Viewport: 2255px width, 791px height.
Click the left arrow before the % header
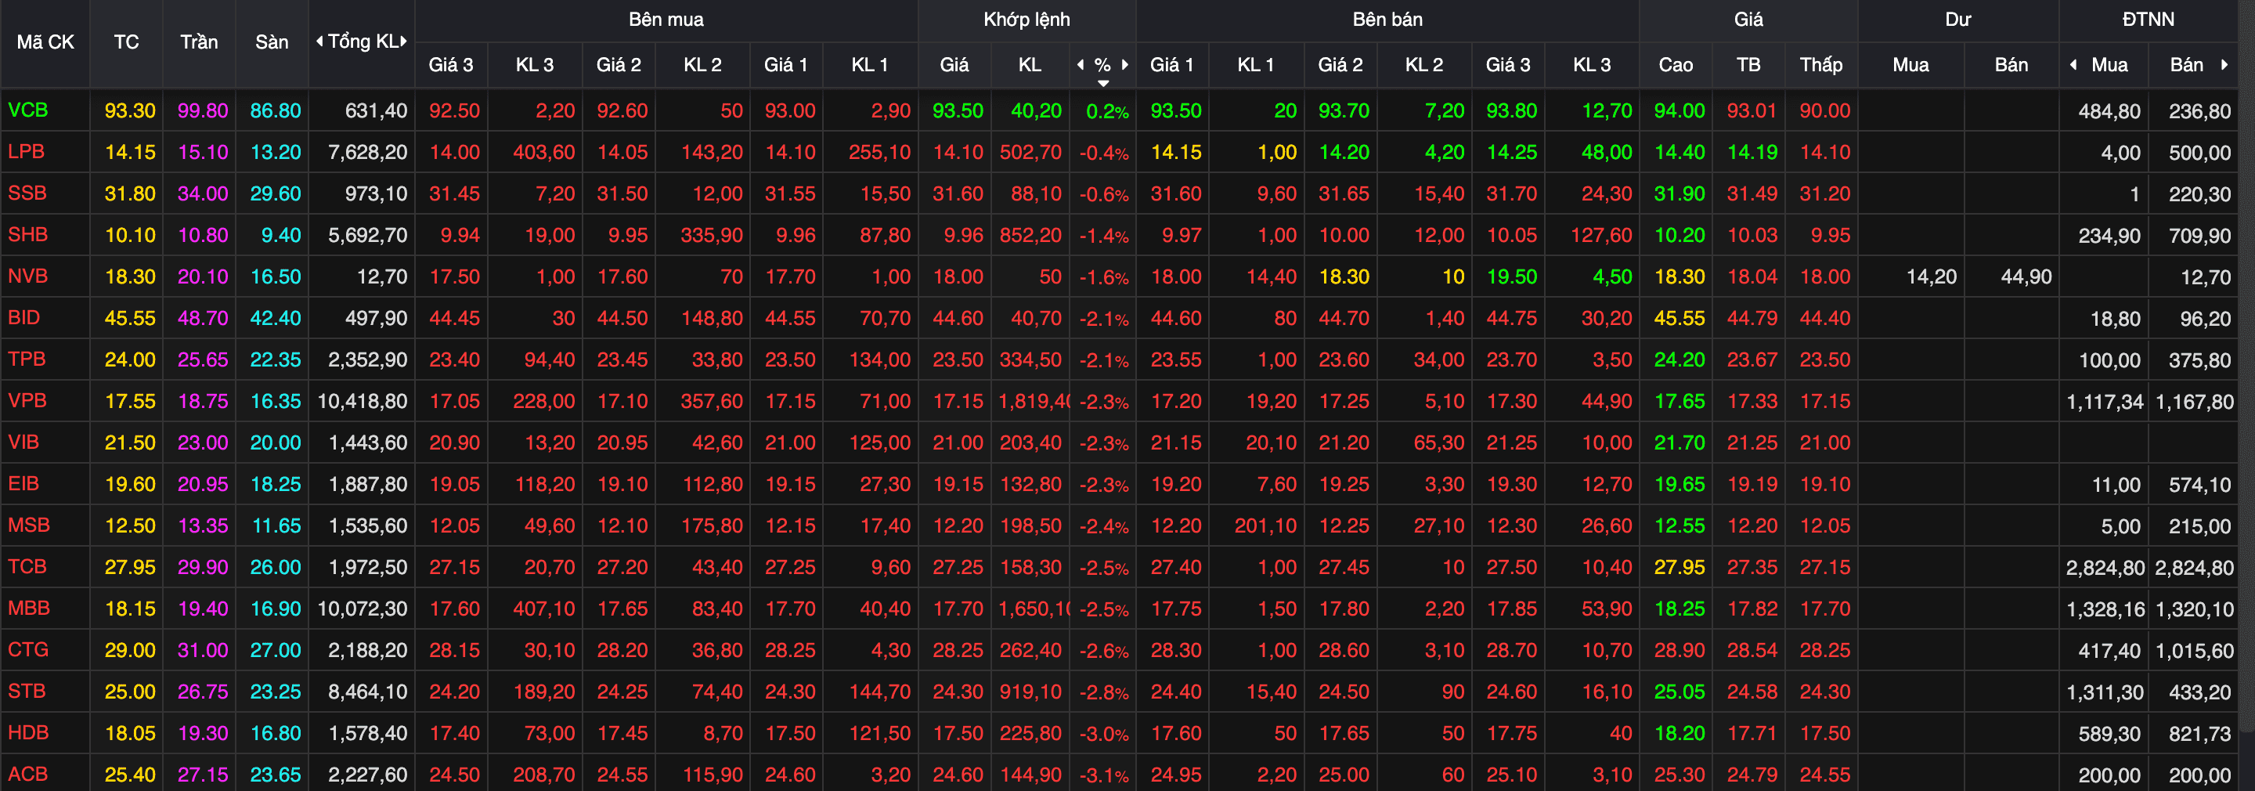coord(1081,64)
